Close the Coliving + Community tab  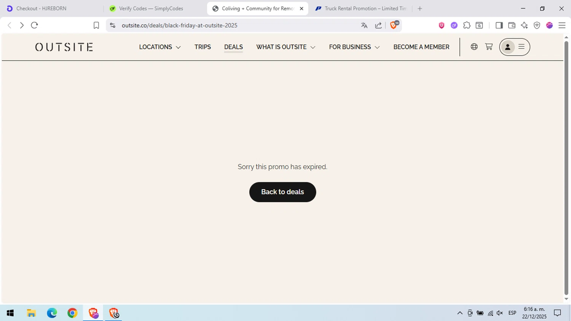coord(301,8)
